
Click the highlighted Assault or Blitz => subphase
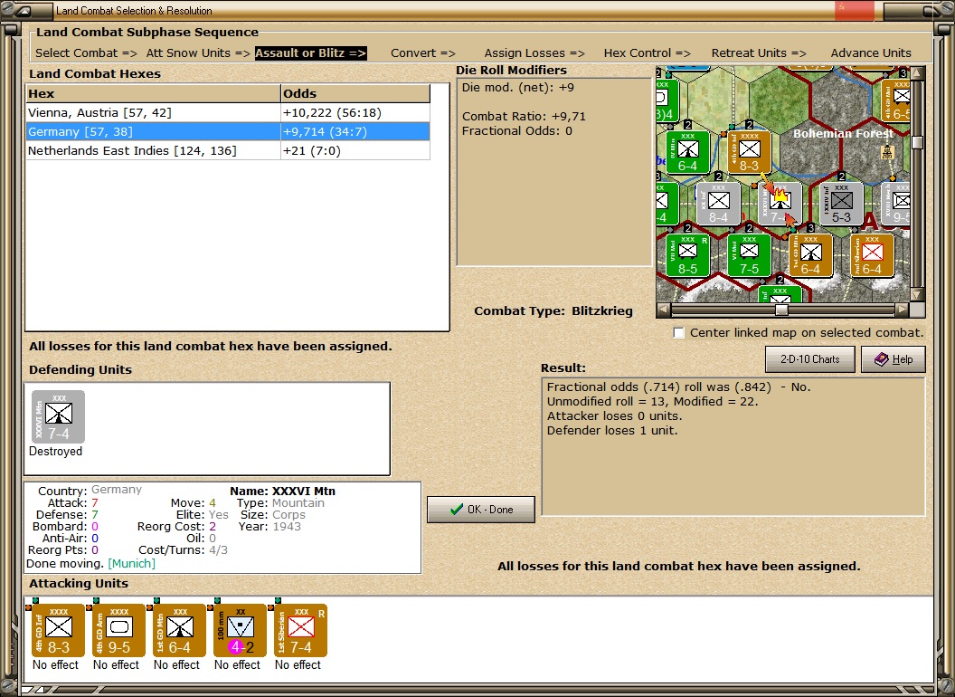tap(310, 53)
